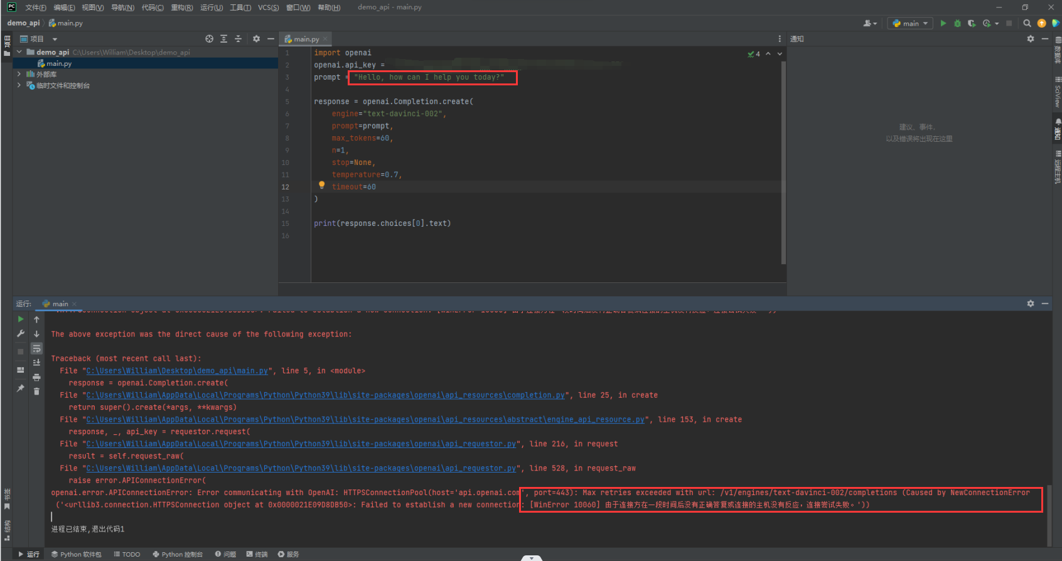Pin the run tab with pin icon
Screen dimensions: 1062x561
(x=21, y=388)
